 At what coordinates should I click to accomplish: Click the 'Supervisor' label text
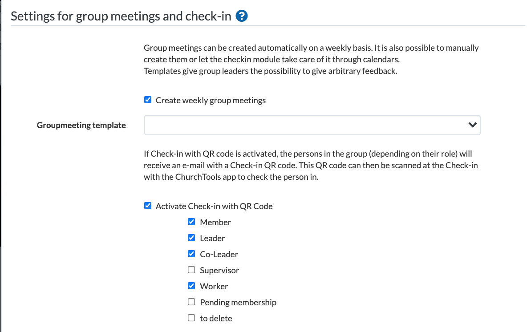219,271
